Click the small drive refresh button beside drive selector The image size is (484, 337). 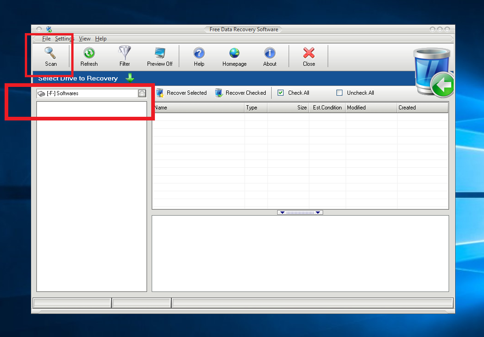[x=142, y=93]
